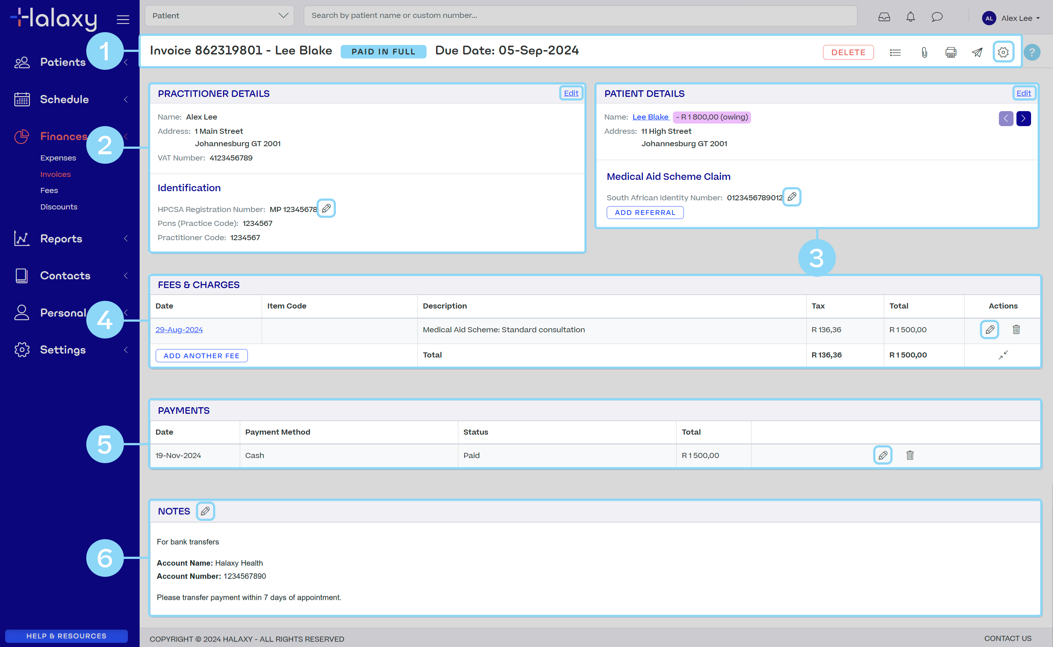Open the chat messages icon

(x=937, y=17)
